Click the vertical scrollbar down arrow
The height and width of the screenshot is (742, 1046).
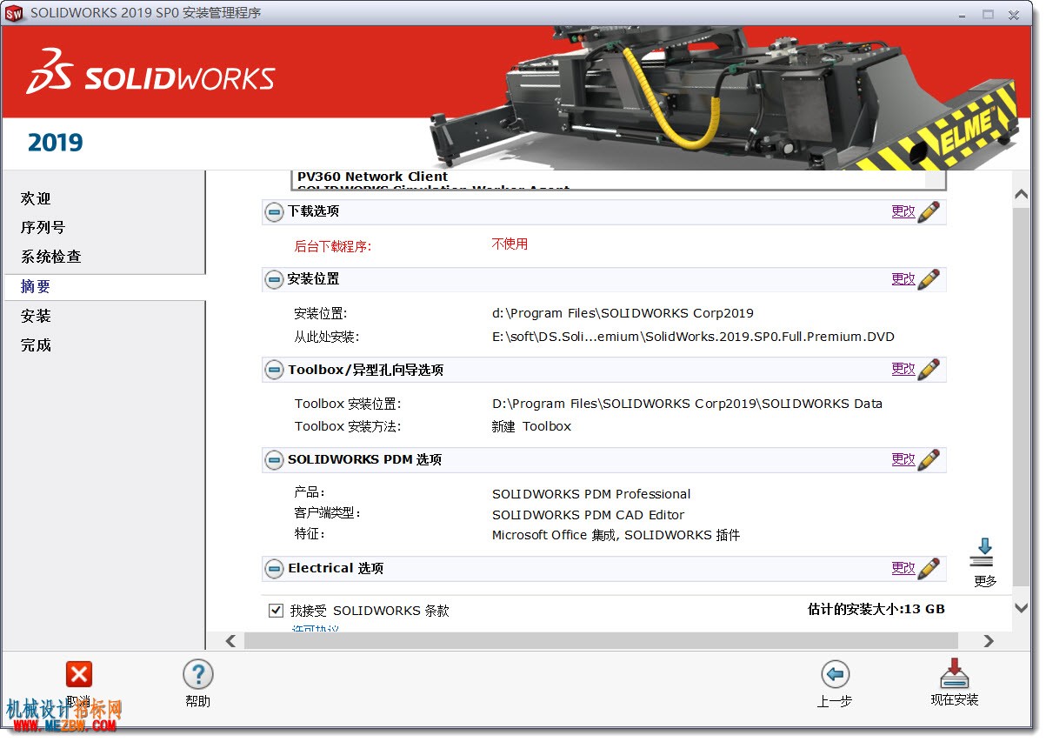pos(1022,608)
